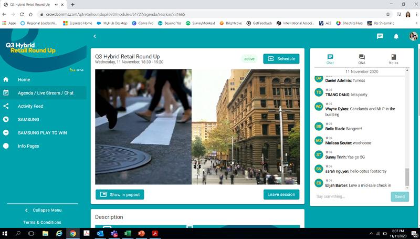The height and width of the screenshot is (239, 420).
Task: Open SurveyMonkey bookmark
Action: [201, 23]
